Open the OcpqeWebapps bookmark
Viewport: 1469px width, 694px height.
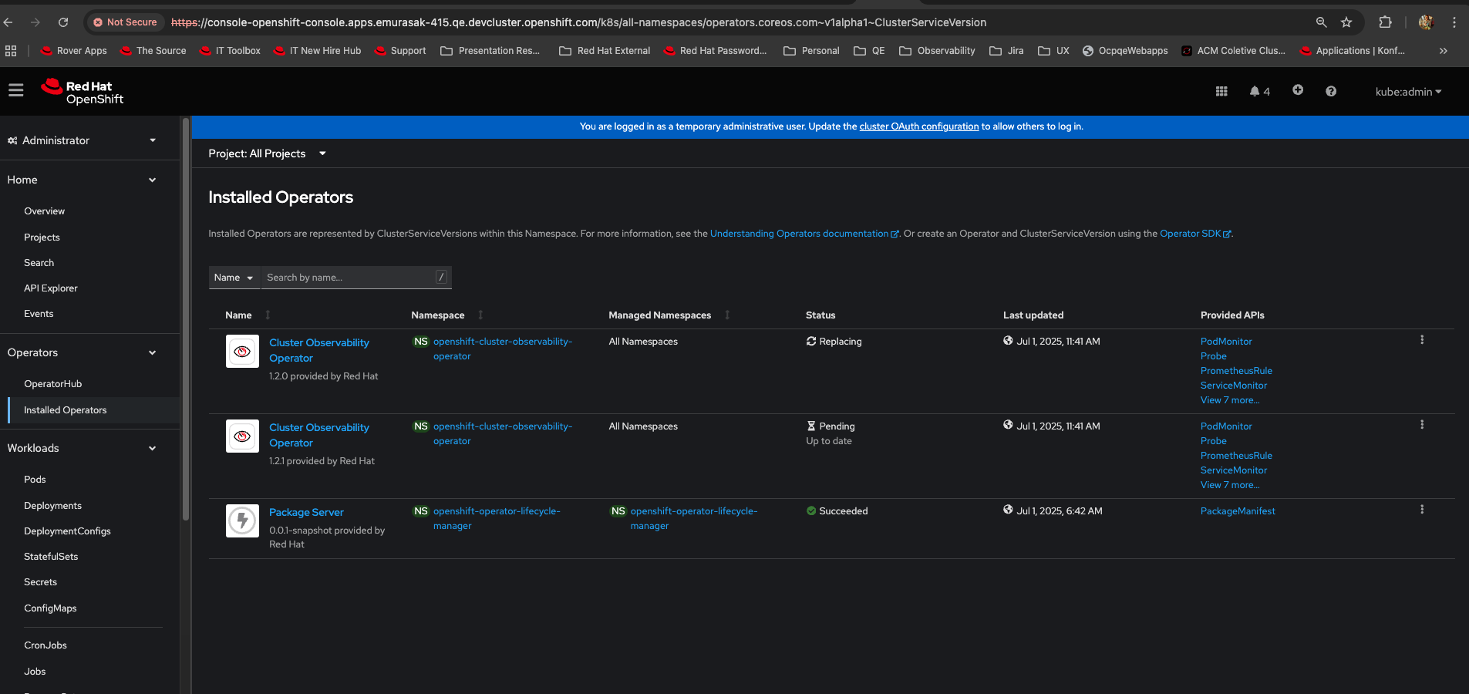point(1125,51)
